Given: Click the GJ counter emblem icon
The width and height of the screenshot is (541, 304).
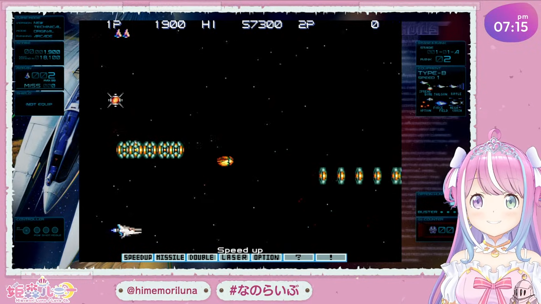Looking at the screenshot, I should [x=433, y=230].
